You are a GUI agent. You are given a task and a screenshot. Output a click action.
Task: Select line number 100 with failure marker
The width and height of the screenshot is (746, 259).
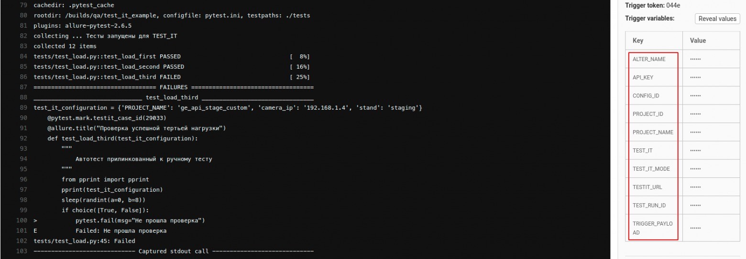[21, 220]
